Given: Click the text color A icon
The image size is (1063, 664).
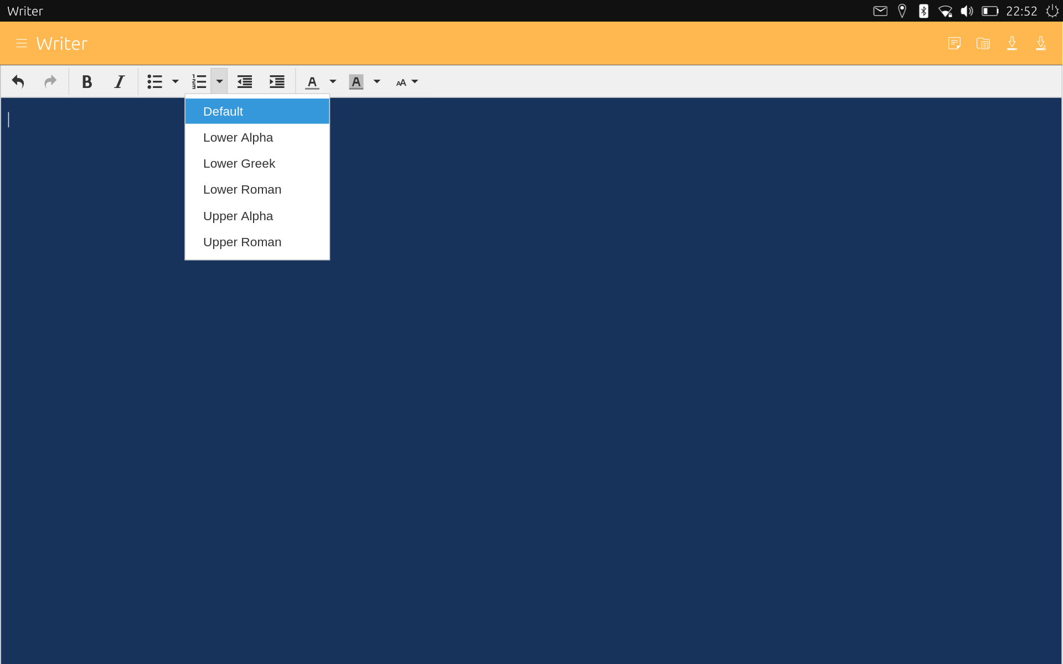Looking at the screenshot, I should pos(312,82).
